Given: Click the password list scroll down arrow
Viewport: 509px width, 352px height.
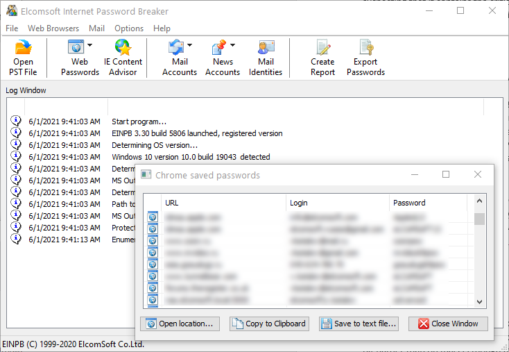Looking at the screenshot, I should pos(479,301).
